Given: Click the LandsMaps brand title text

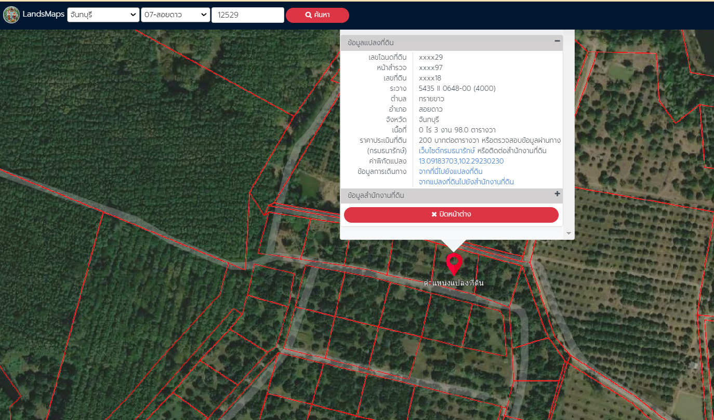Looking at the screenshot, I should tap(44, 15).
